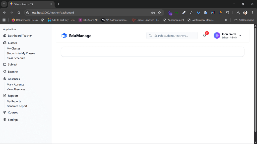Open browser downloads
This screenshot has height=144, width=257.
pos(238,12)
